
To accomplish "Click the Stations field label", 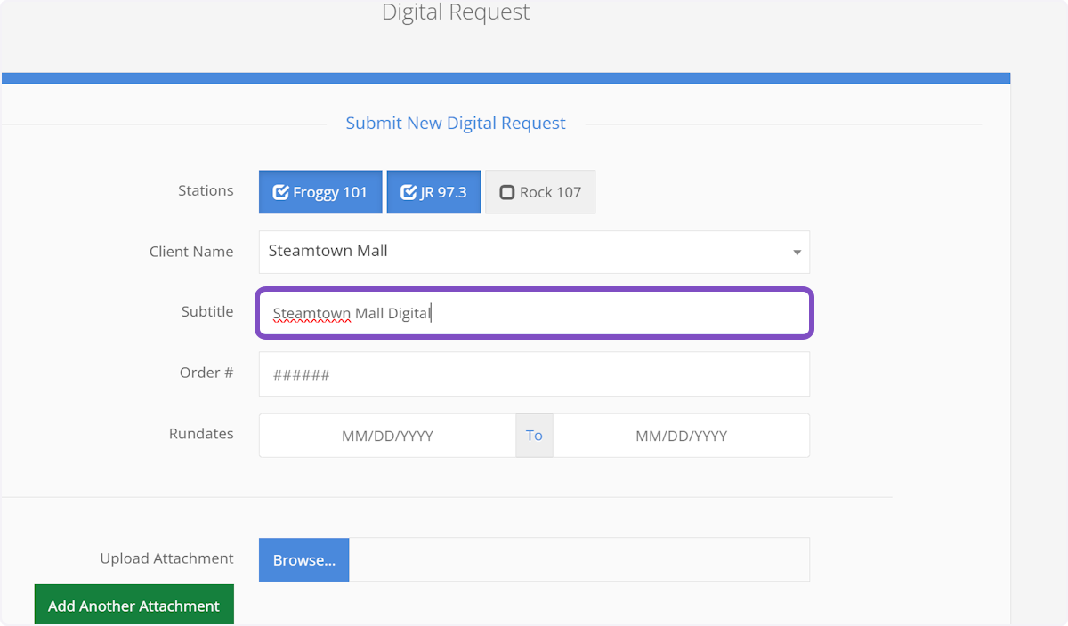I will [206, 190].
